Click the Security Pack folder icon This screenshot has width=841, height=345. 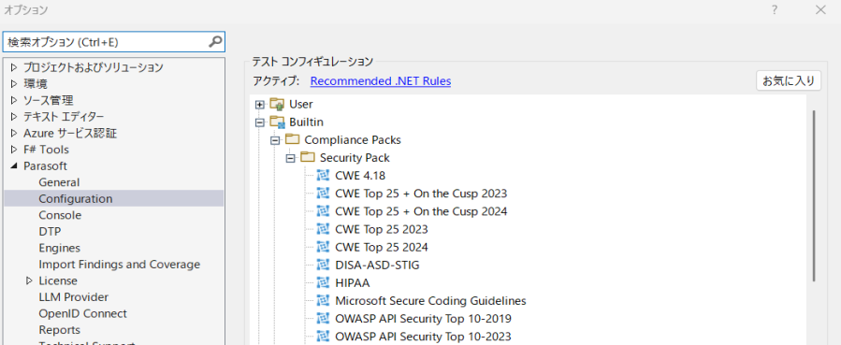(308, 157)
